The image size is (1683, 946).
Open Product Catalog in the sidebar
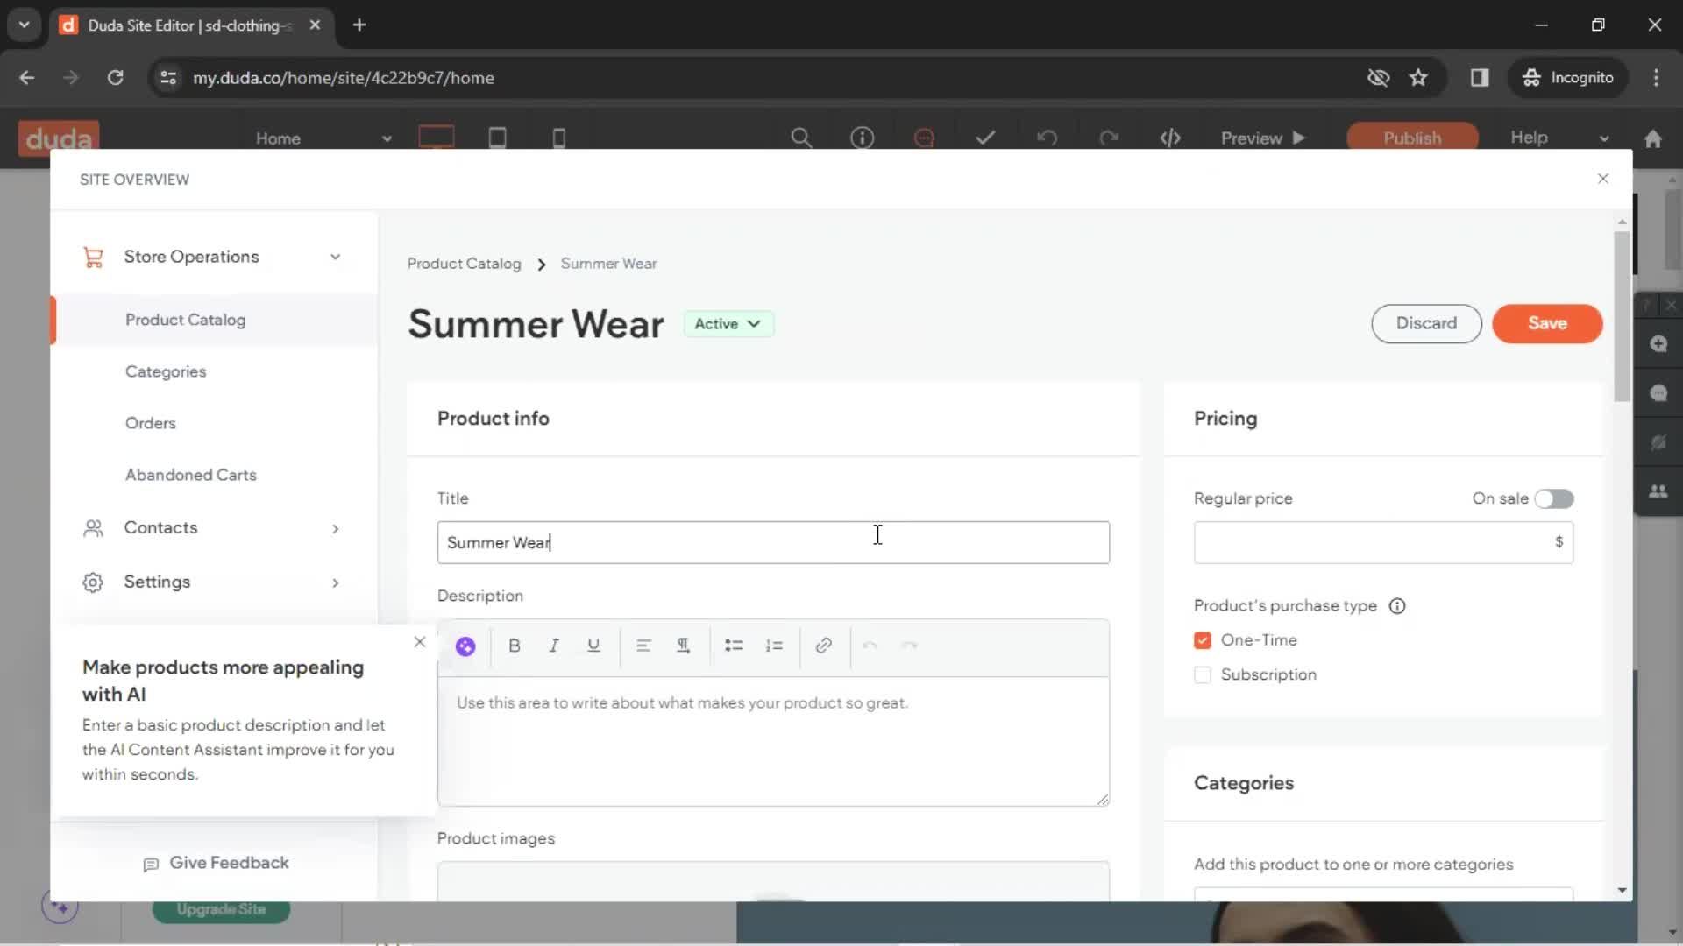click(x=185, y=320)
